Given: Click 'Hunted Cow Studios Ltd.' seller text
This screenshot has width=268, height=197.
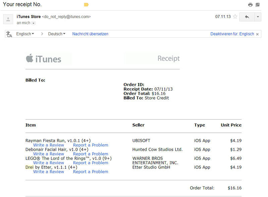Looking at the screenshot, I should point(157,150).
